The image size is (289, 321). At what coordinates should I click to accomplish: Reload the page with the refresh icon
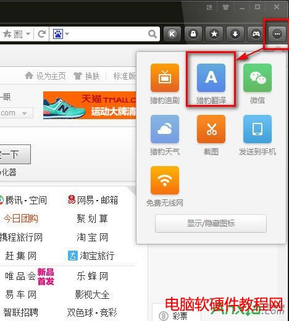(42, 33)
